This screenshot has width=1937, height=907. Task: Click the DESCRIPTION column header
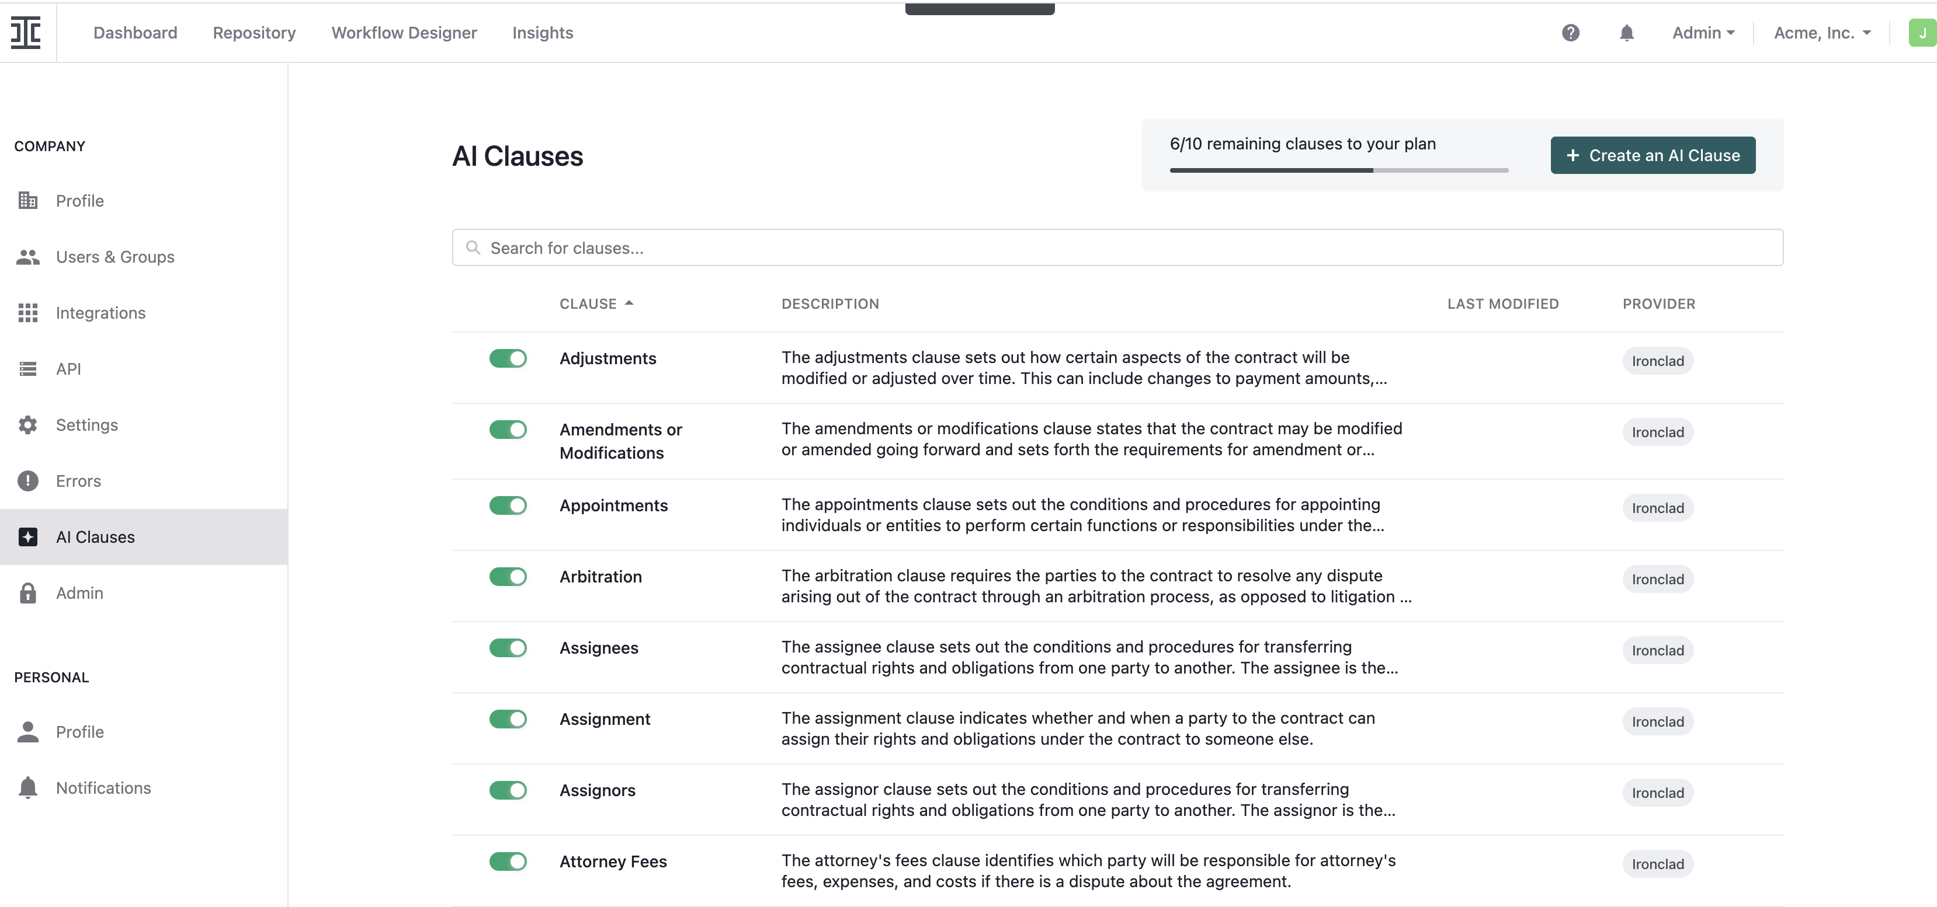click(830, 304)
